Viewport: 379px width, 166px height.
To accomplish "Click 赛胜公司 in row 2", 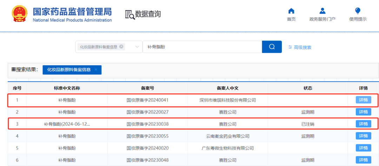I will (x=227, y=112).
